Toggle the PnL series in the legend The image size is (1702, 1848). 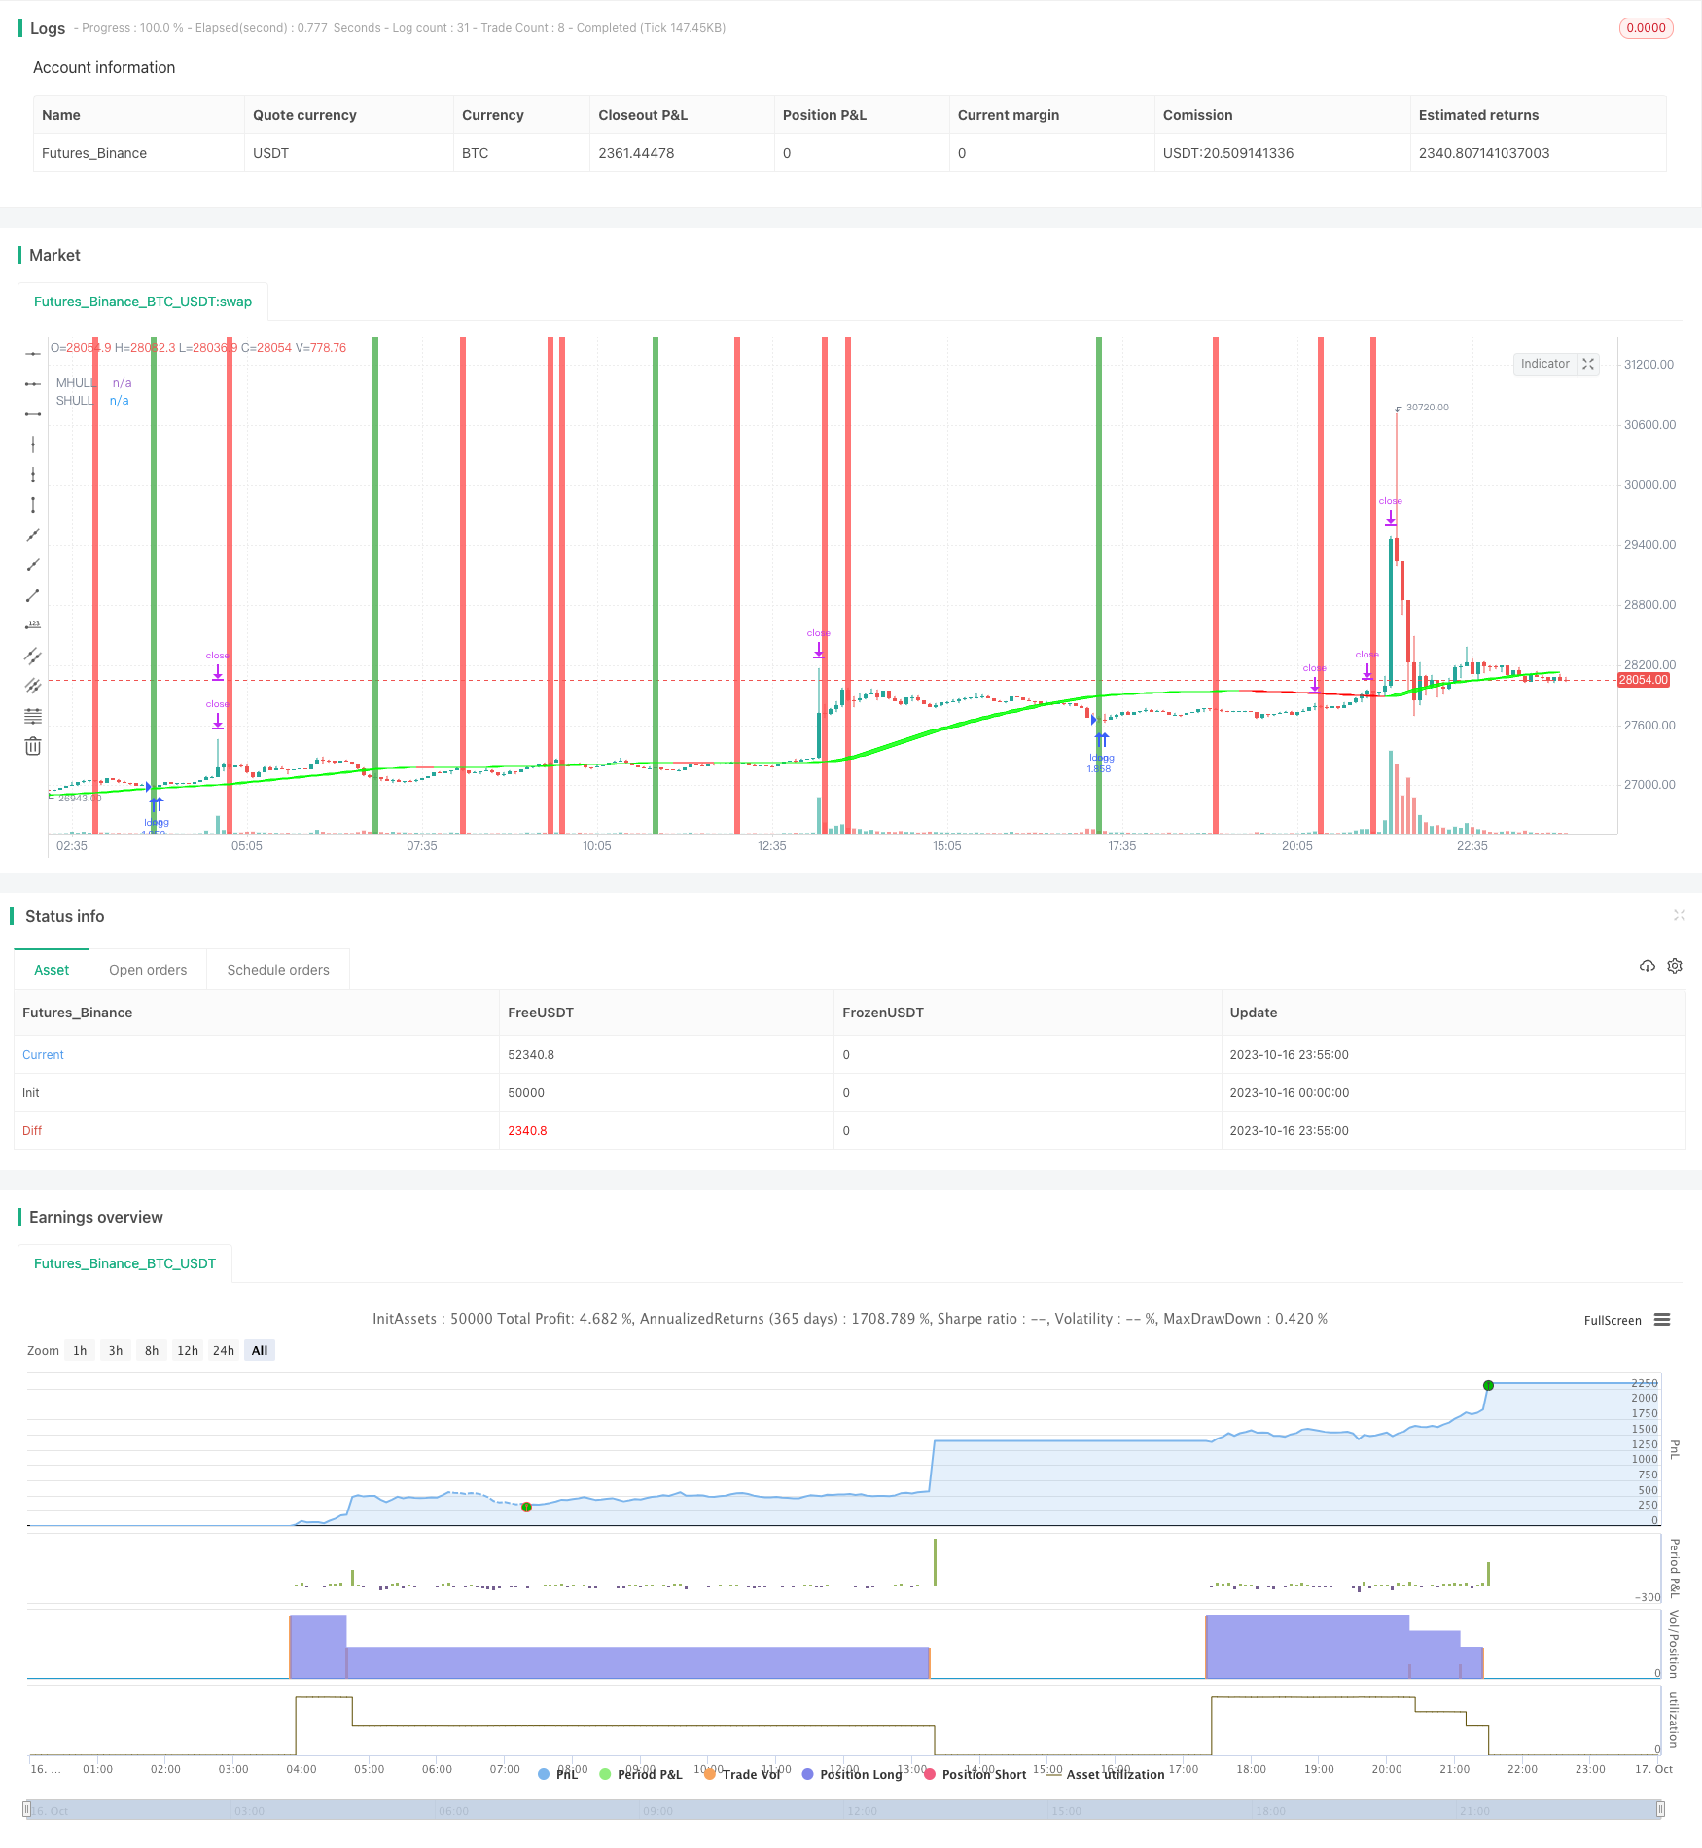click(x=557, y=1774)
